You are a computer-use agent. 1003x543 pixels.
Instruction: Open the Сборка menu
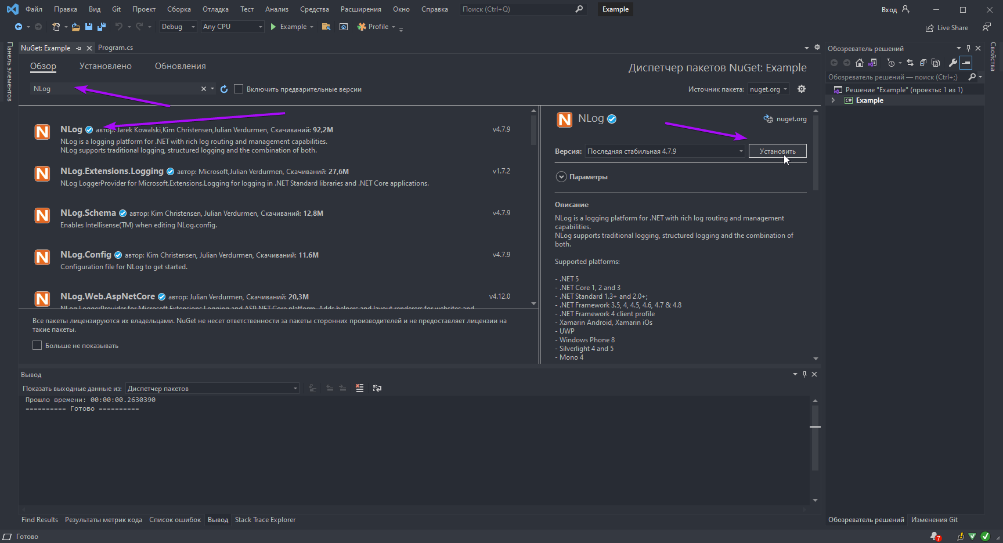pyautogui.click(x=179, y=9)
